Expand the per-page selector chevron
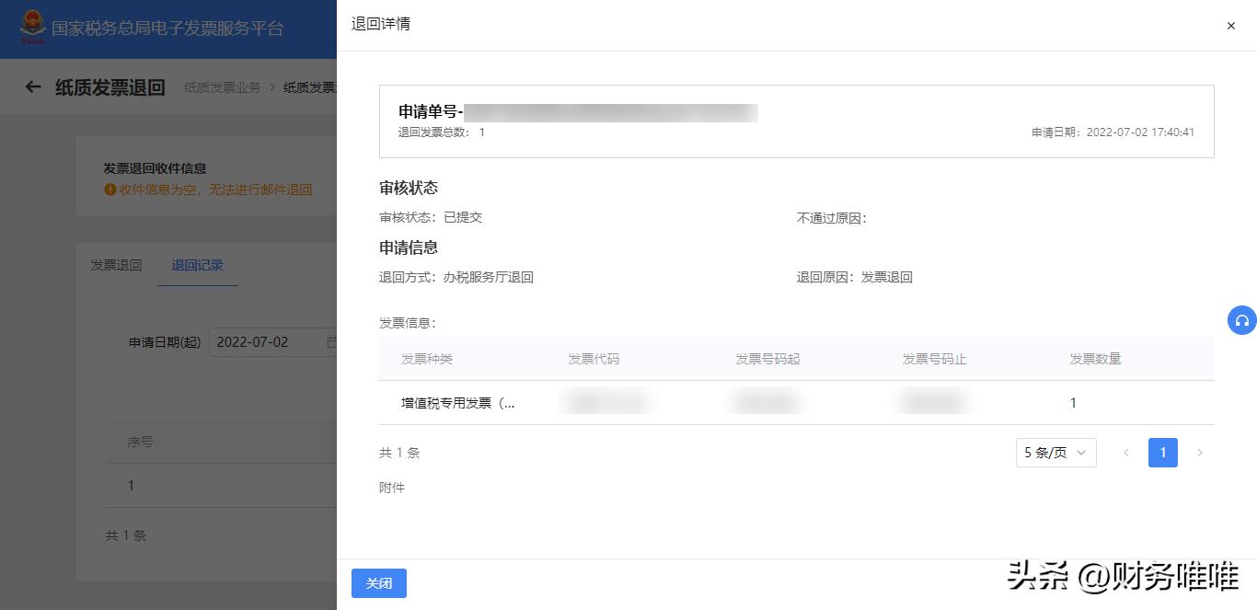1257x610 pixels. point(1082,453)
